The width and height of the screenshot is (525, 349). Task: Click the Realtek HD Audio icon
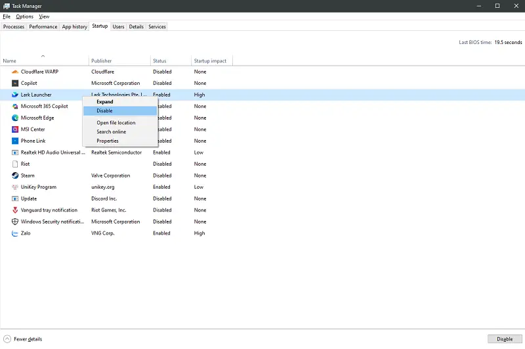(x=15, y=152)
